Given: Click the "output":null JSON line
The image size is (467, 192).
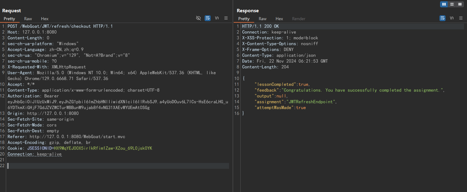Looking at the screenshot, I should [271, 96].
